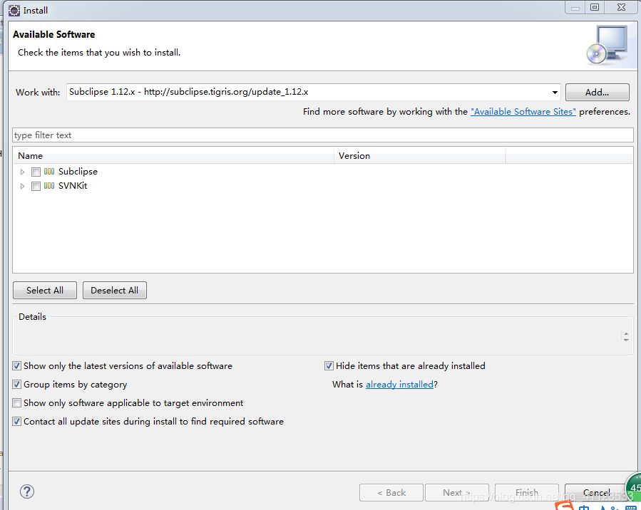This screenshot has height=510, width=641.
Task: Maximize the Install dialog window
Action: (x=595, y=7)
